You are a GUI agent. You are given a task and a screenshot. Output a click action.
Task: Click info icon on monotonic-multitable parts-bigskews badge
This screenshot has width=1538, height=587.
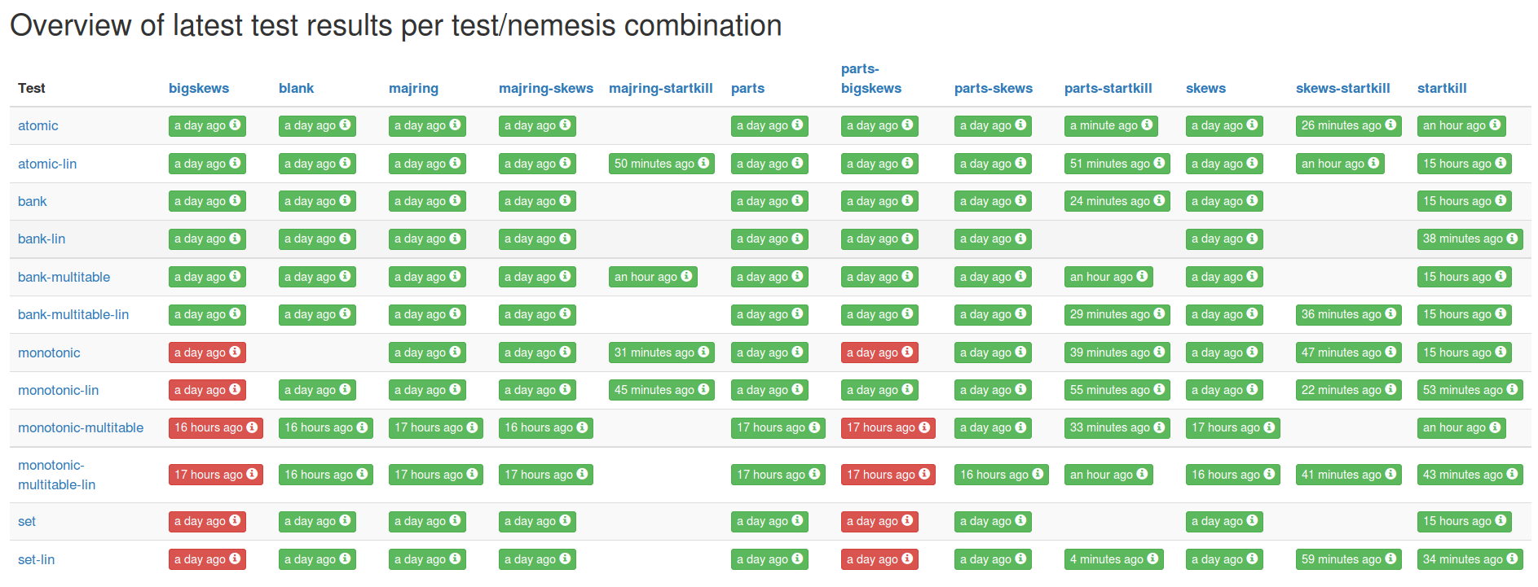click(925, 427)
